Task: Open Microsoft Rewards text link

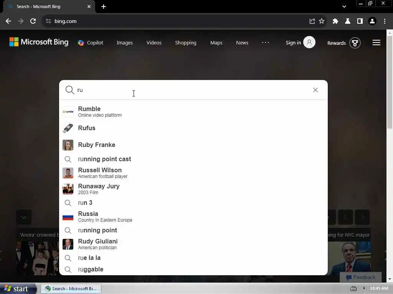Action: [x=336, y=43]
